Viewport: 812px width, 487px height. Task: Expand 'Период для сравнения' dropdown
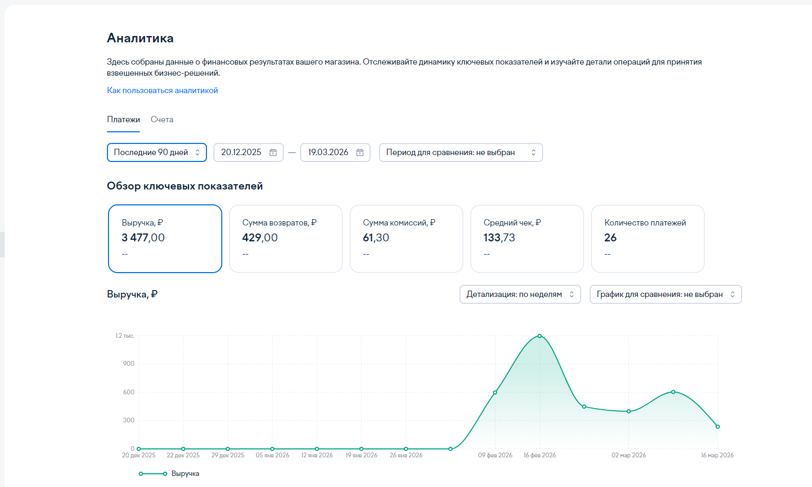[461, 152]
